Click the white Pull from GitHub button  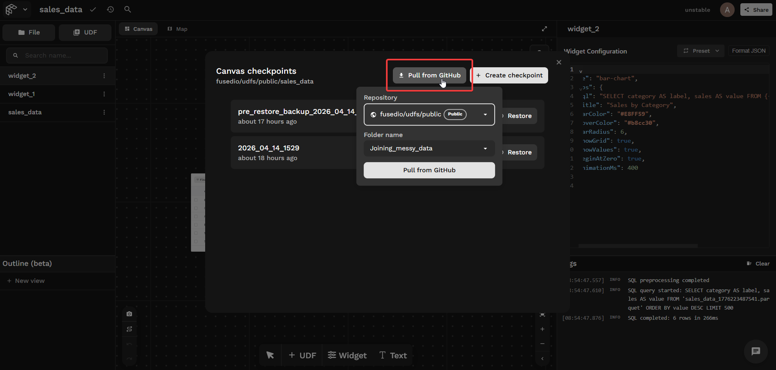click(x=429, y=170)
